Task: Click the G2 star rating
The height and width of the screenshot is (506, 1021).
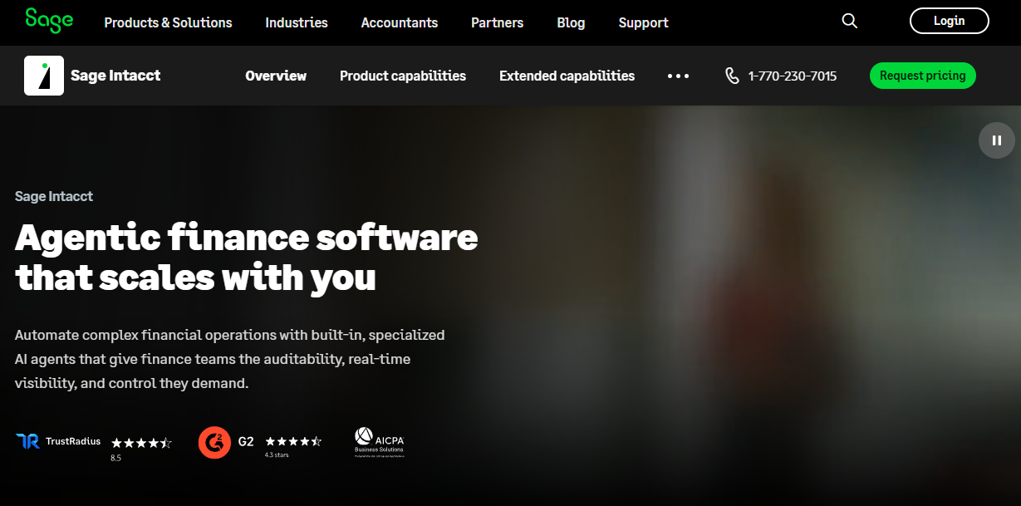Action: coord(293,441)
